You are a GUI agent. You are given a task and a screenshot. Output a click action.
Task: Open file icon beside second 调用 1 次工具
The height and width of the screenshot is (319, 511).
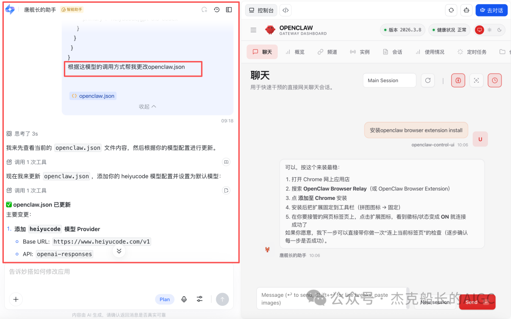coord(226,190)
